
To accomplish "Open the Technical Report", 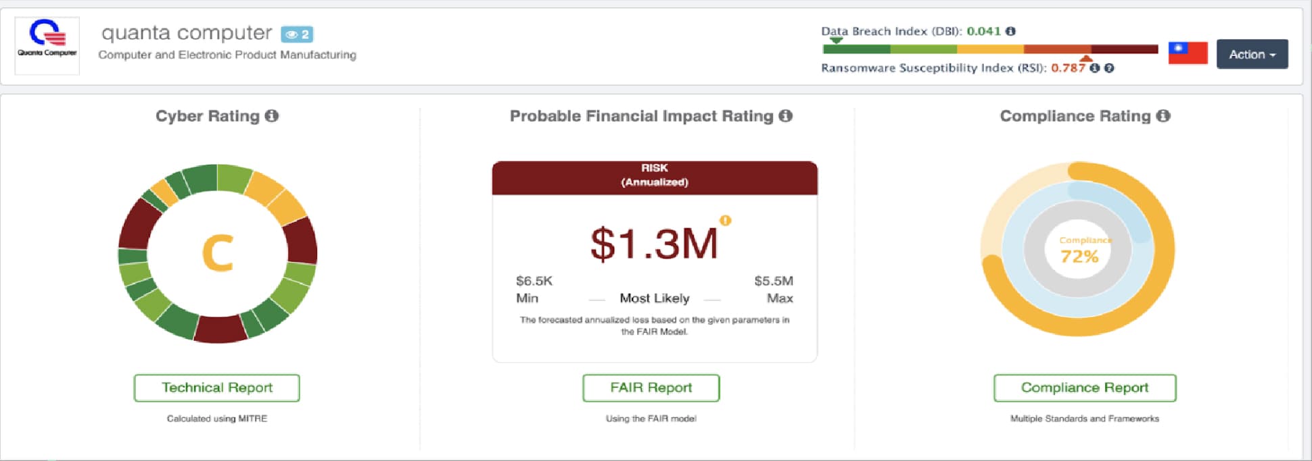I will coord(217,388).
